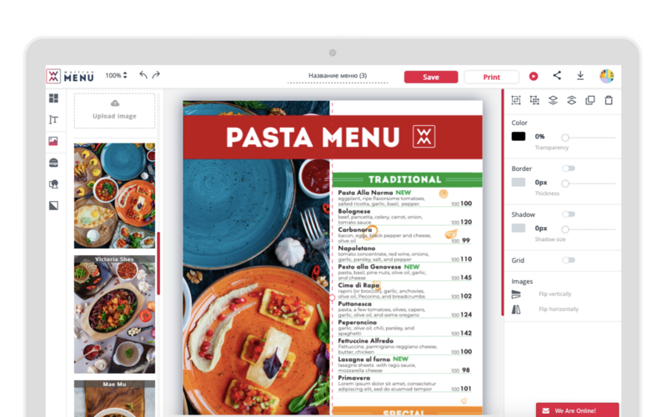
Task: Select the PASTA MENU title text
Action: [313, 137]
